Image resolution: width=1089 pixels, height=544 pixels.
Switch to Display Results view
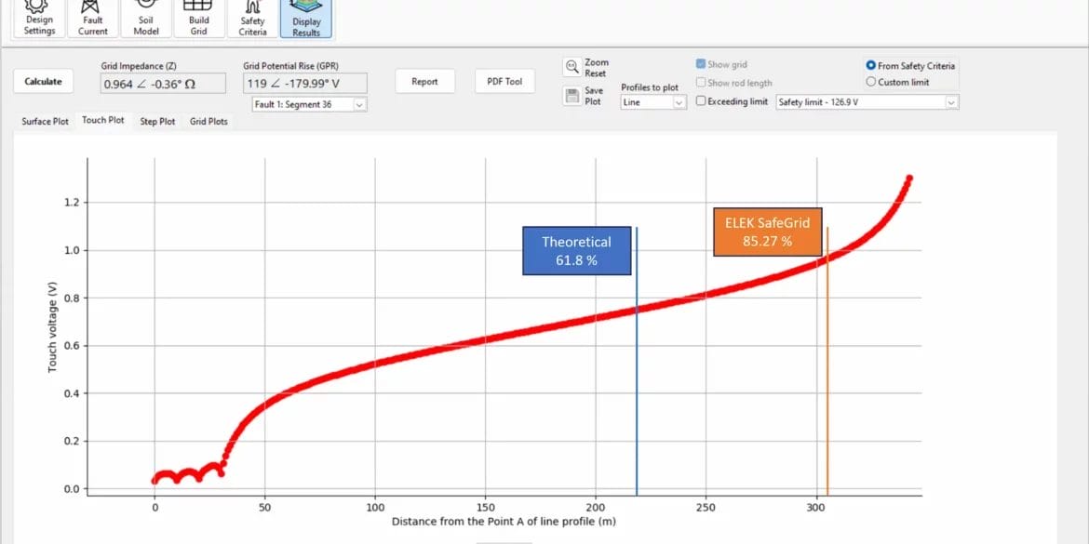point(305,17)
